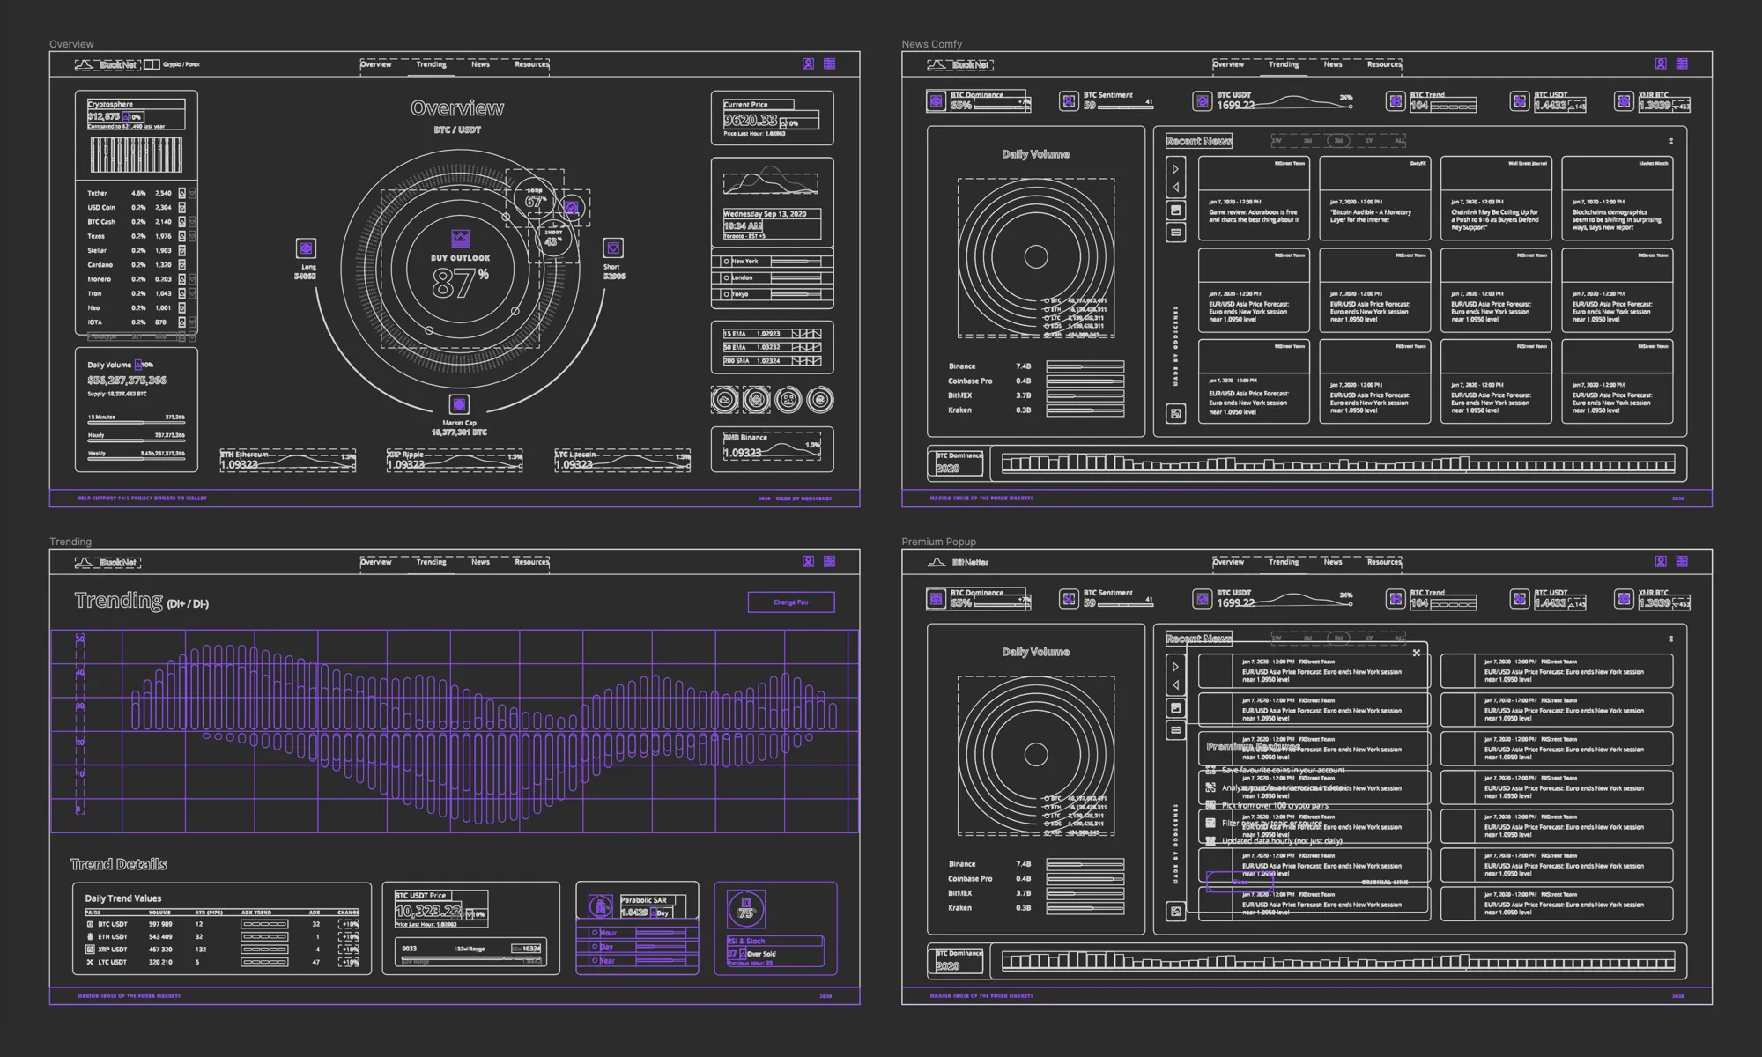
Task: Select list view icon in News Comfy sidebar
Action: click(1175, 233)
